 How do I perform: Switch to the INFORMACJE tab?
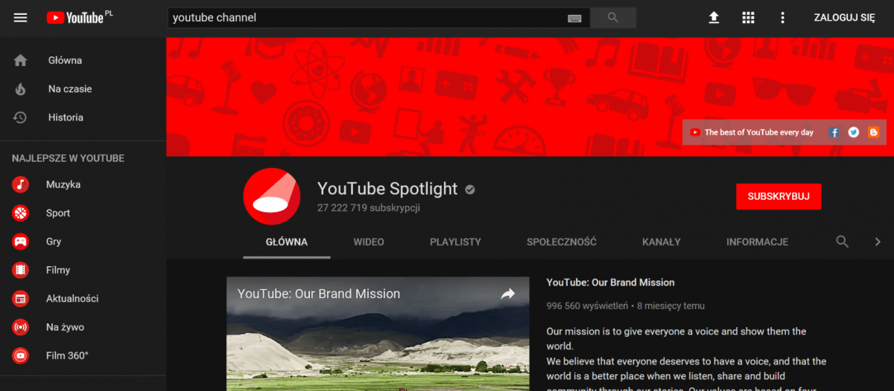[x=758, y=242]
